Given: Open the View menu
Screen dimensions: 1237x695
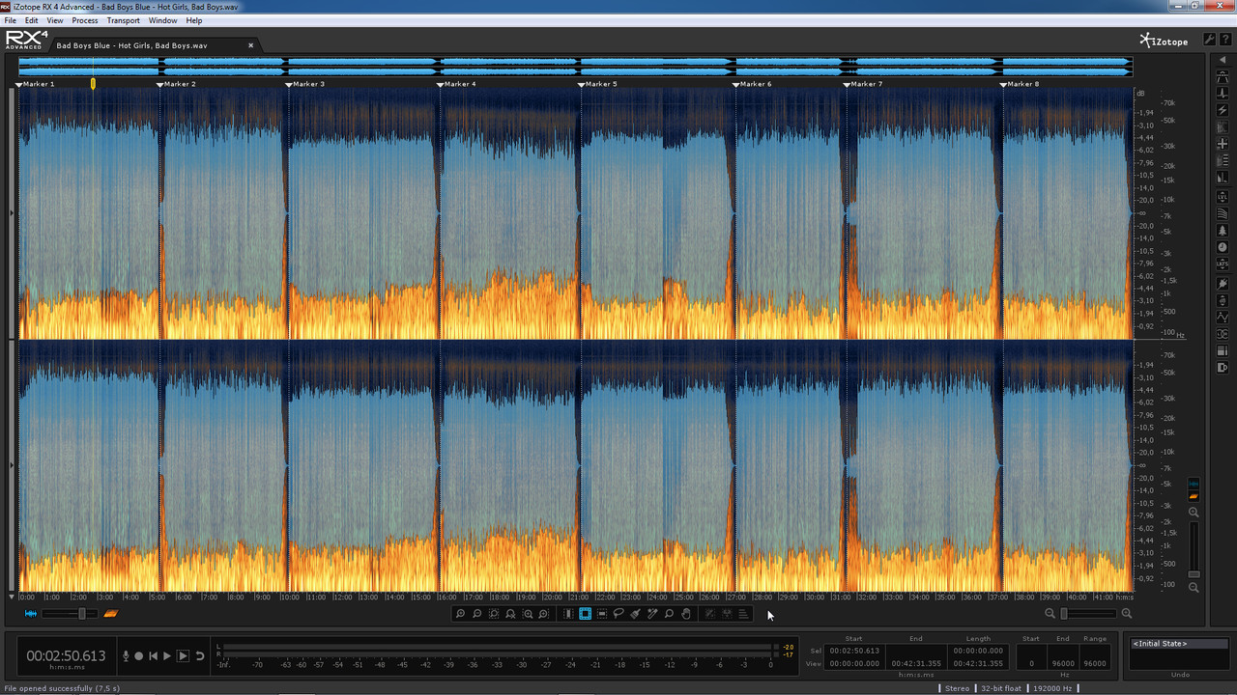Looking at the screenshot, I should [x=55, y=20].
